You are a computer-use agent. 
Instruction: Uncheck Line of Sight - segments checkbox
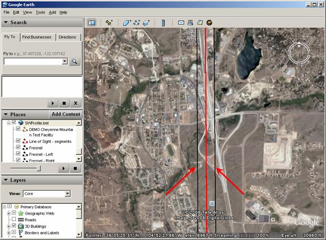tap(18, 141)
